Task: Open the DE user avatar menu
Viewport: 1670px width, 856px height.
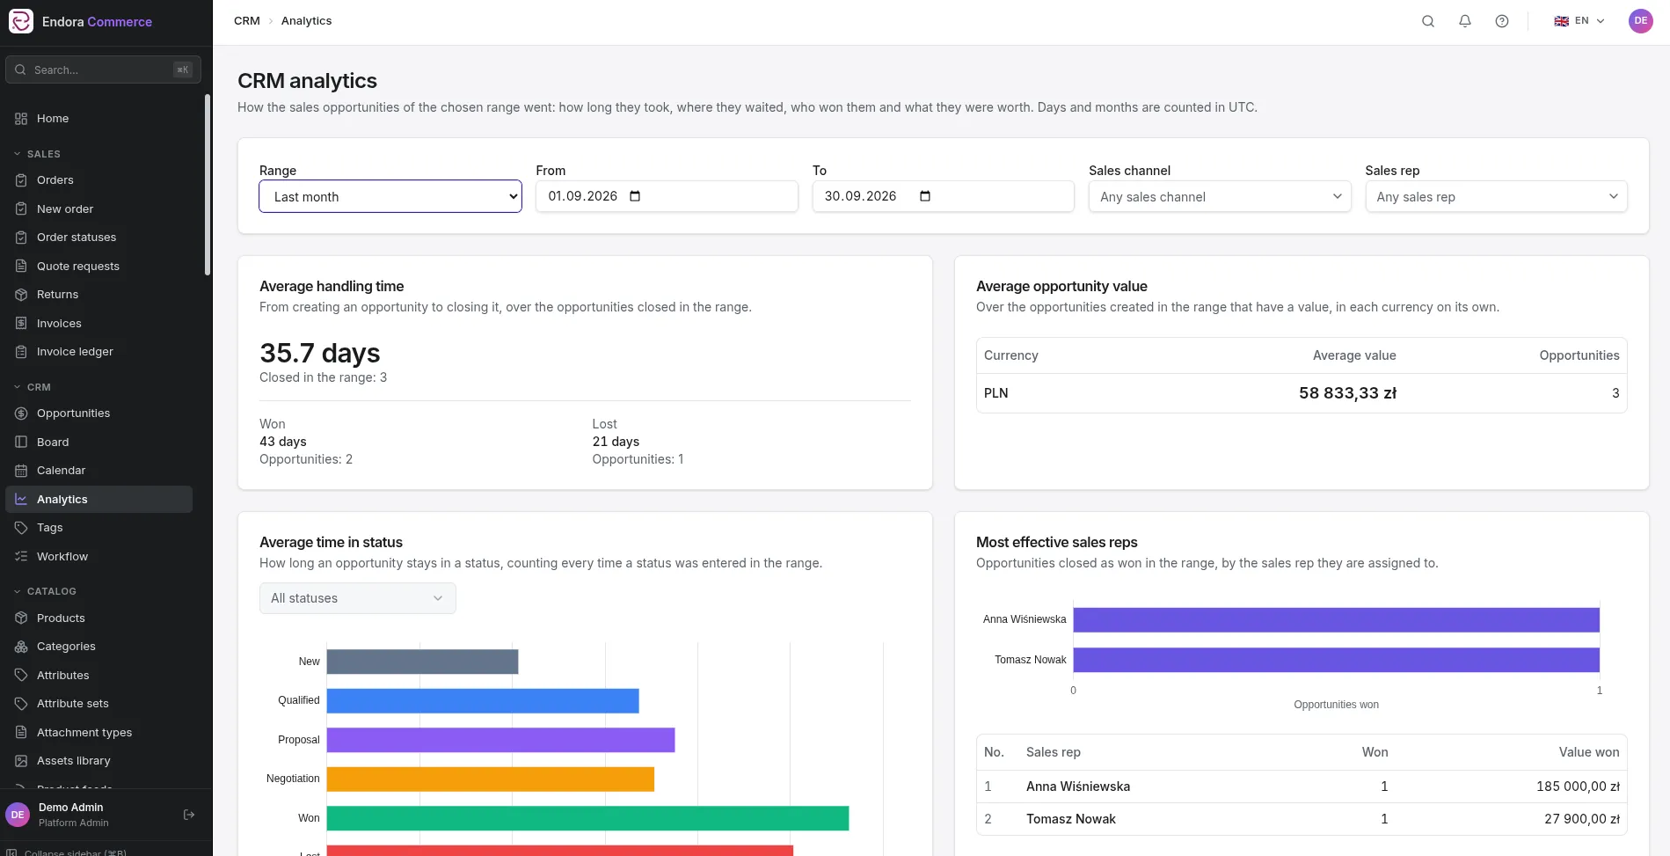Action: [x=1641, y=21]
